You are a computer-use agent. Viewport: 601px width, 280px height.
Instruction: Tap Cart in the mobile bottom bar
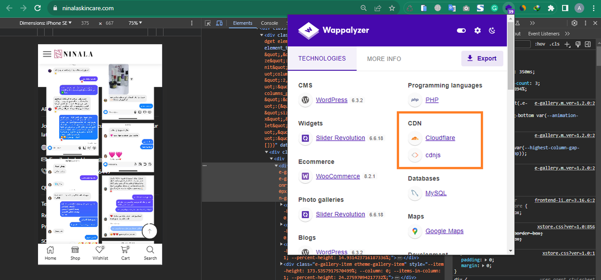coord(125,253)
